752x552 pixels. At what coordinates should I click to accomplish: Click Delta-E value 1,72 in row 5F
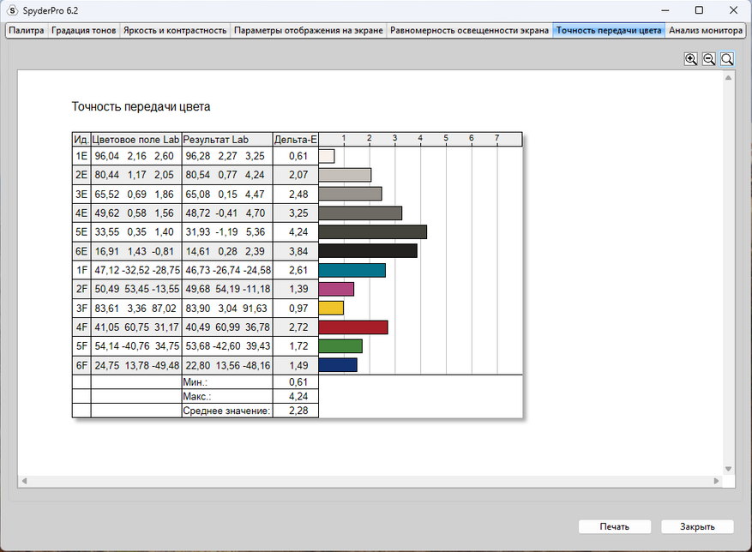coord(298,346)
